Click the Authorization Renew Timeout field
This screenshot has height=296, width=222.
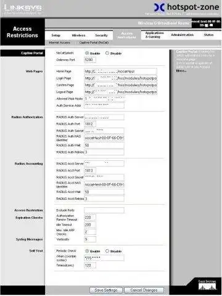(90, 218)
